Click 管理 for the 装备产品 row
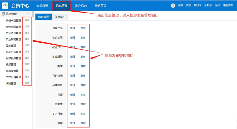The image size is (237, 129). [73, 28]
